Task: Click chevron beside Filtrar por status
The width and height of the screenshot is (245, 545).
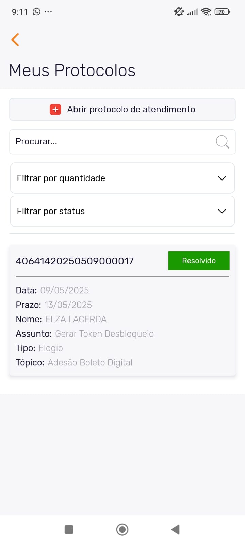Action: coord(222,211)
